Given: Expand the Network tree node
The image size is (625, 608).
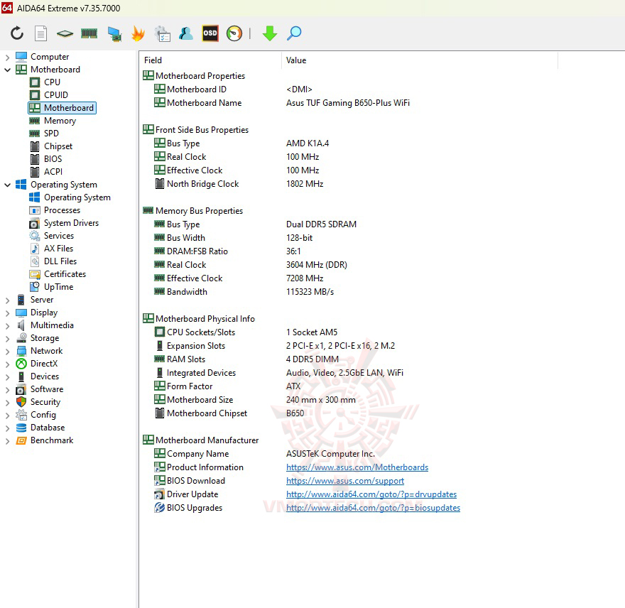Looking at the screenshot, I should pyautogui.click(x=7, y=352).
